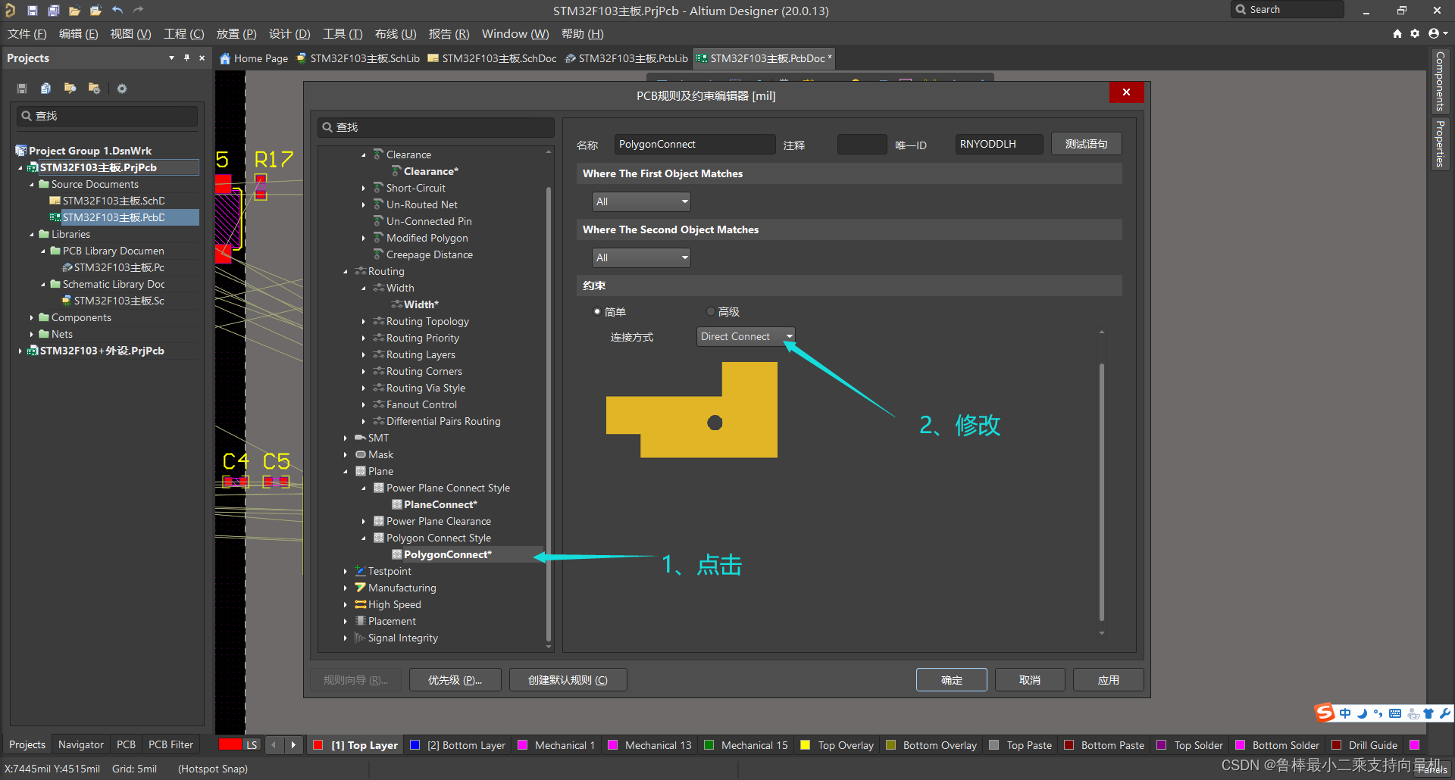Click the copy documents icon in the Projects panel
The height and width of the screenshot is (780, 1455).
tap(45, 89)
